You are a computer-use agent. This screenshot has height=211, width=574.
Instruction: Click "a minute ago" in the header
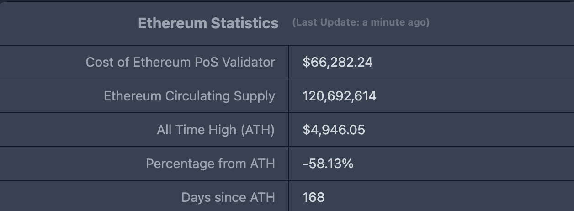point(395,22)
